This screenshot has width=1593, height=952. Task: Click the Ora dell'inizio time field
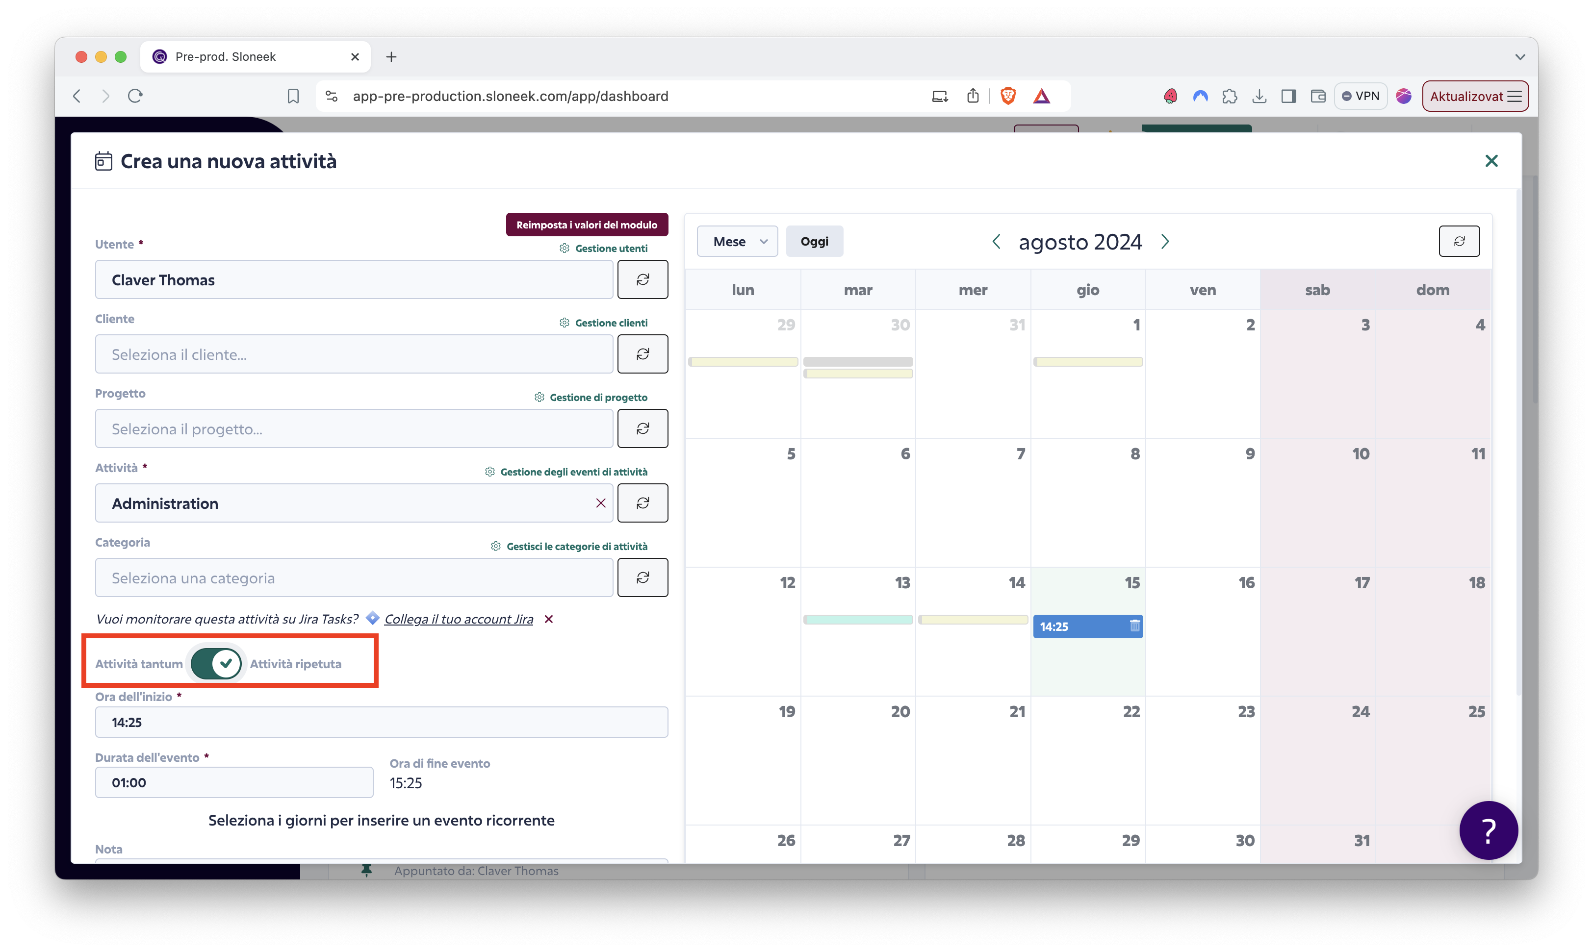tap(381, 722)
